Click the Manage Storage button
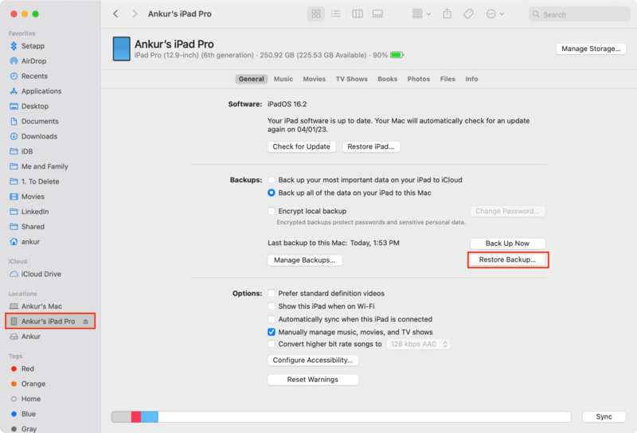637x433 pixels. click(x=591, y=49)
